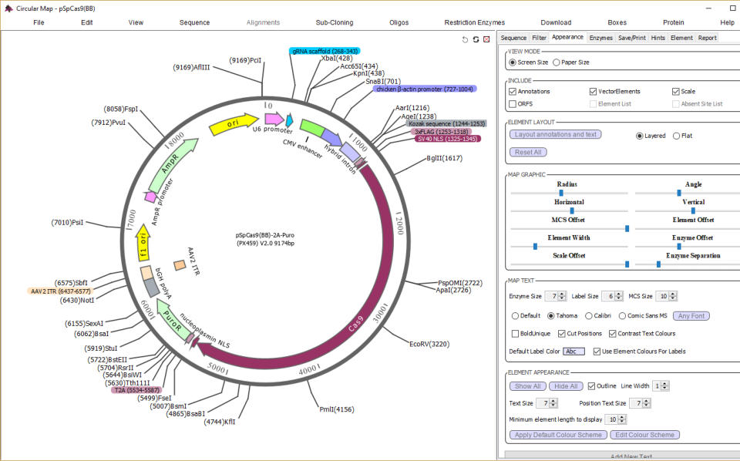This screenshot has width=740, height=461.
Task: Click the red X box icon
Action: coord(486,39)
